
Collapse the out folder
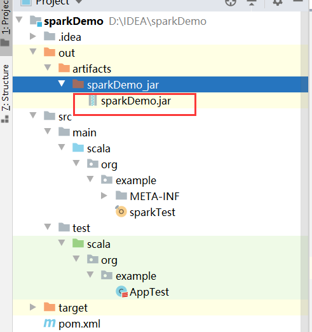tap(33, 52)
